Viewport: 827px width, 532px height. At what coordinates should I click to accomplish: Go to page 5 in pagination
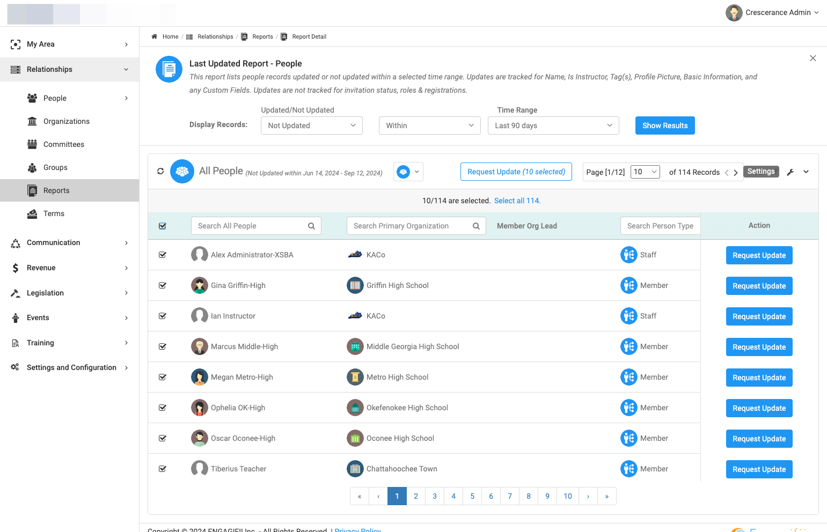(x=472, y=496)
